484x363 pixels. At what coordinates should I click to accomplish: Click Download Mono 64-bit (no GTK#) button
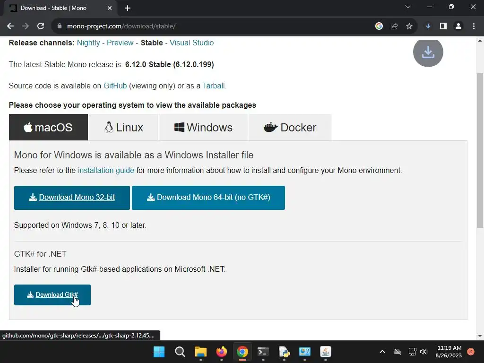[208, 198]
